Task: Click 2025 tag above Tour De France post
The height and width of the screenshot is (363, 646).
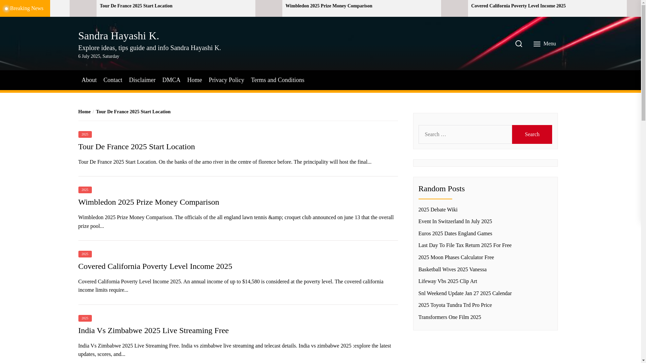Action: click(x=85, y=134)
